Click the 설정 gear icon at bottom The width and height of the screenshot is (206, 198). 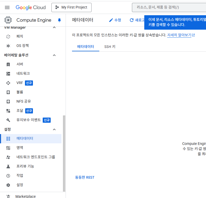coord(8,185)
